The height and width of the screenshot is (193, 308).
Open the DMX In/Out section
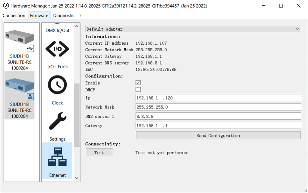57,30
